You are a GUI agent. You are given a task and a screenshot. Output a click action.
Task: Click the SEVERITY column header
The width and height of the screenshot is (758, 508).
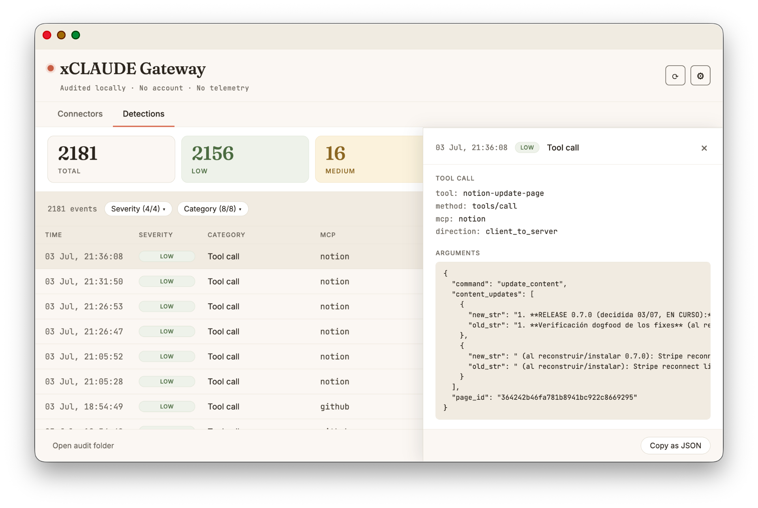156,235
